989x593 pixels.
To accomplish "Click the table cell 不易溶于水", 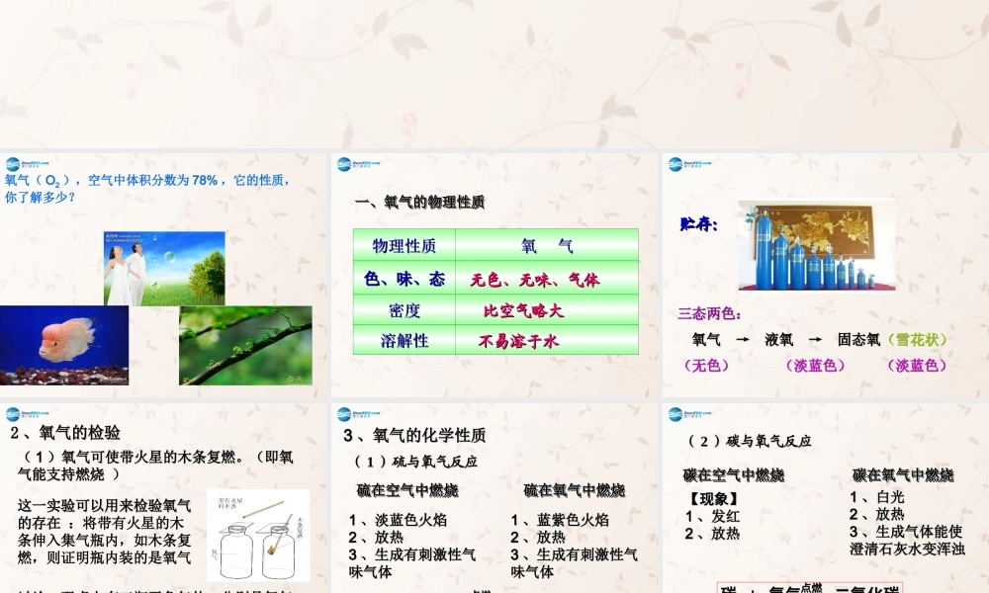I will [547, 340].
